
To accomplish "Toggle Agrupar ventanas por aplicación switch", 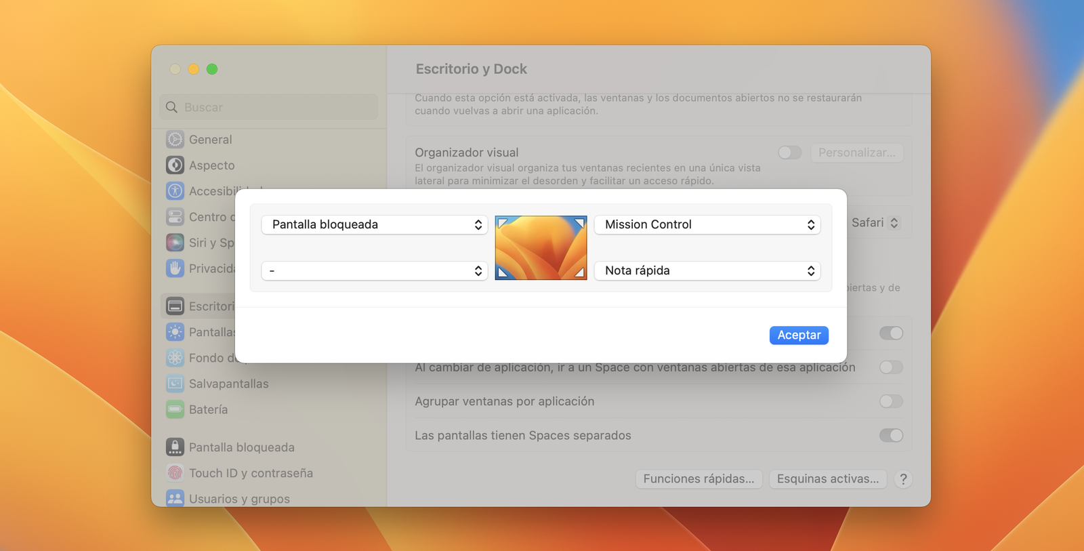I will click(891, 401).
